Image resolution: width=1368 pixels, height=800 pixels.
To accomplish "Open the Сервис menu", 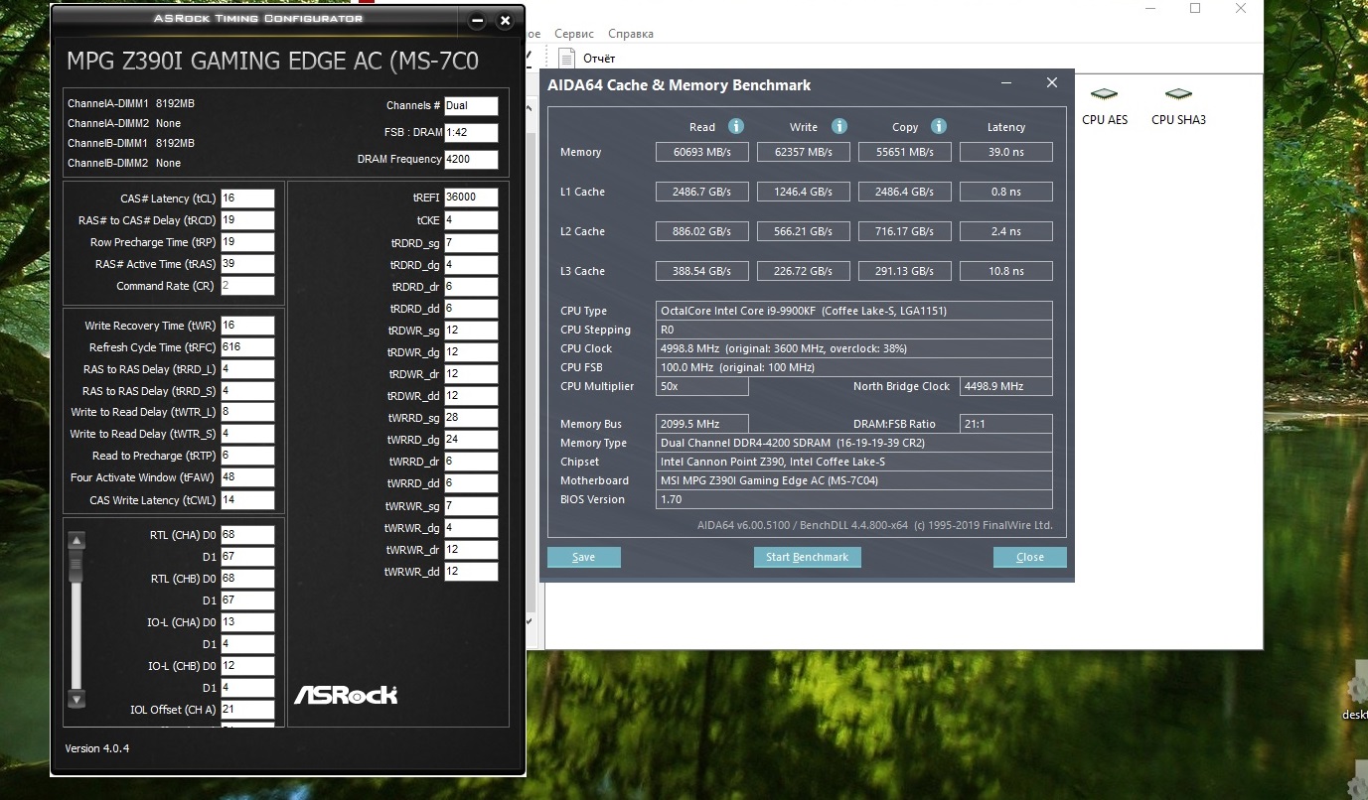I will 574,34.
